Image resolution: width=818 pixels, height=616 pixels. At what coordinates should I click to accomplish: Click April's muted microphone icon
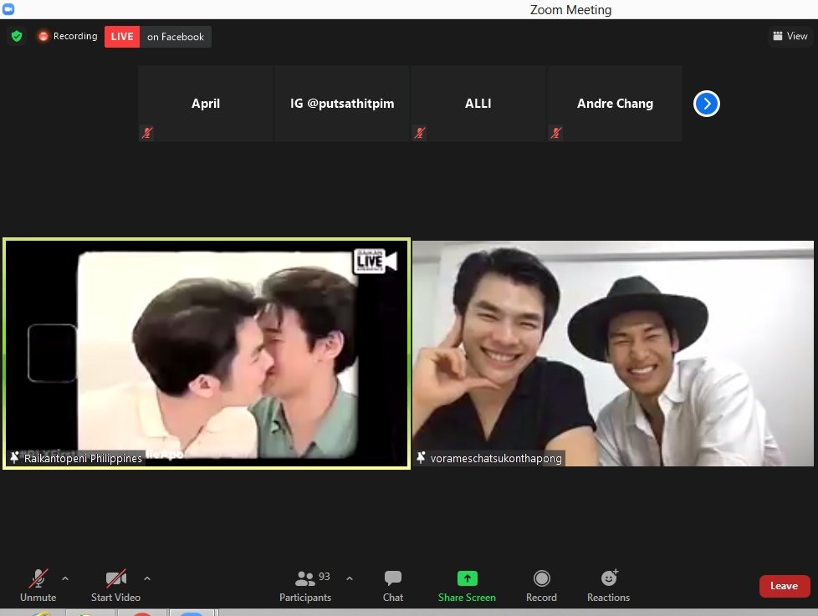coord(147,133)
